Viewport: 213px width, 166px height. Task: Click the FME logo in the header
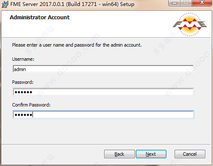[190, 24]
